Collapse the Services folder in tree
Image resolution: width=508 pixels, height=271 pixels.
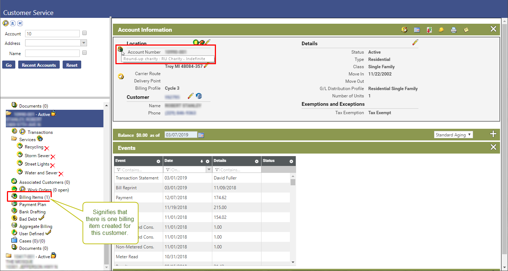click(x=14, y=139)
